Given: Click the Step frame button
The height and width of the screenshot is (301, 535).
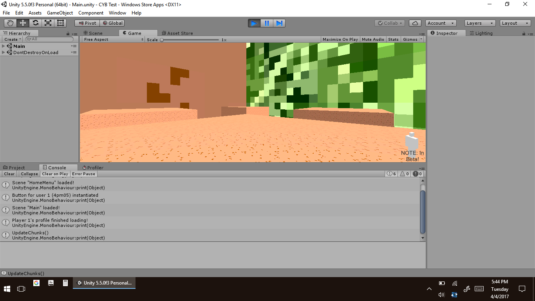Looking at the screenshot, I should (279, 23).
